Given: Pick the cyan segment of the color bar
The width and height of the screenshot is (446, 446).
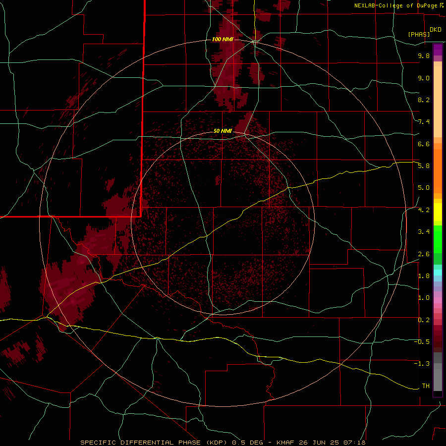Looking at the screenshot, I should [438, 273].
